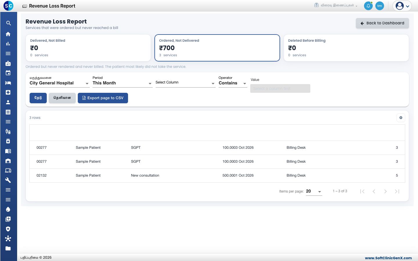Open the folder sidebar icon
Screen dimensions: 418x261
click(x=8, y=249)
